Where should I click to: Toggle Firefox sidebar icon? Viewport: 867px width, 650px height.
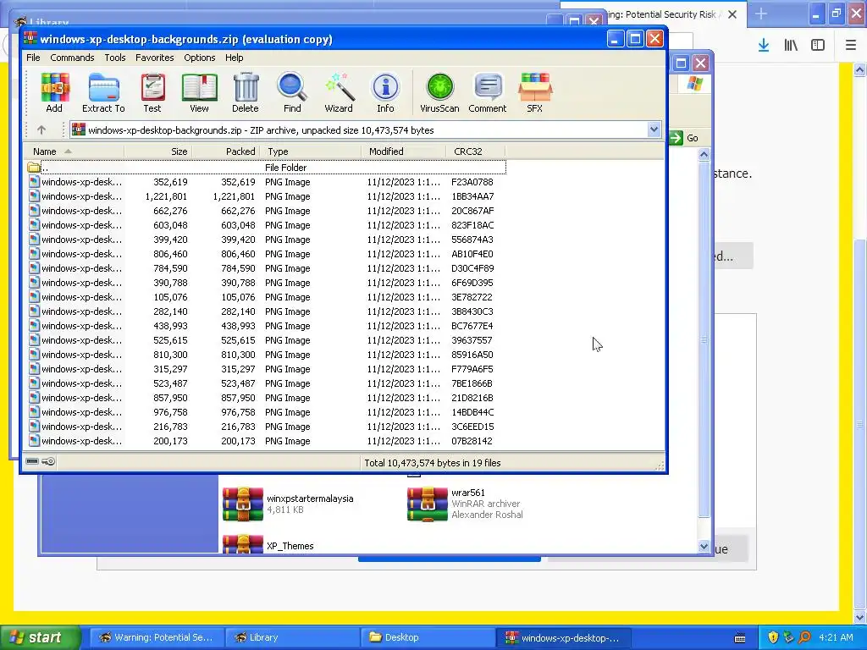(x=818, y=46)
